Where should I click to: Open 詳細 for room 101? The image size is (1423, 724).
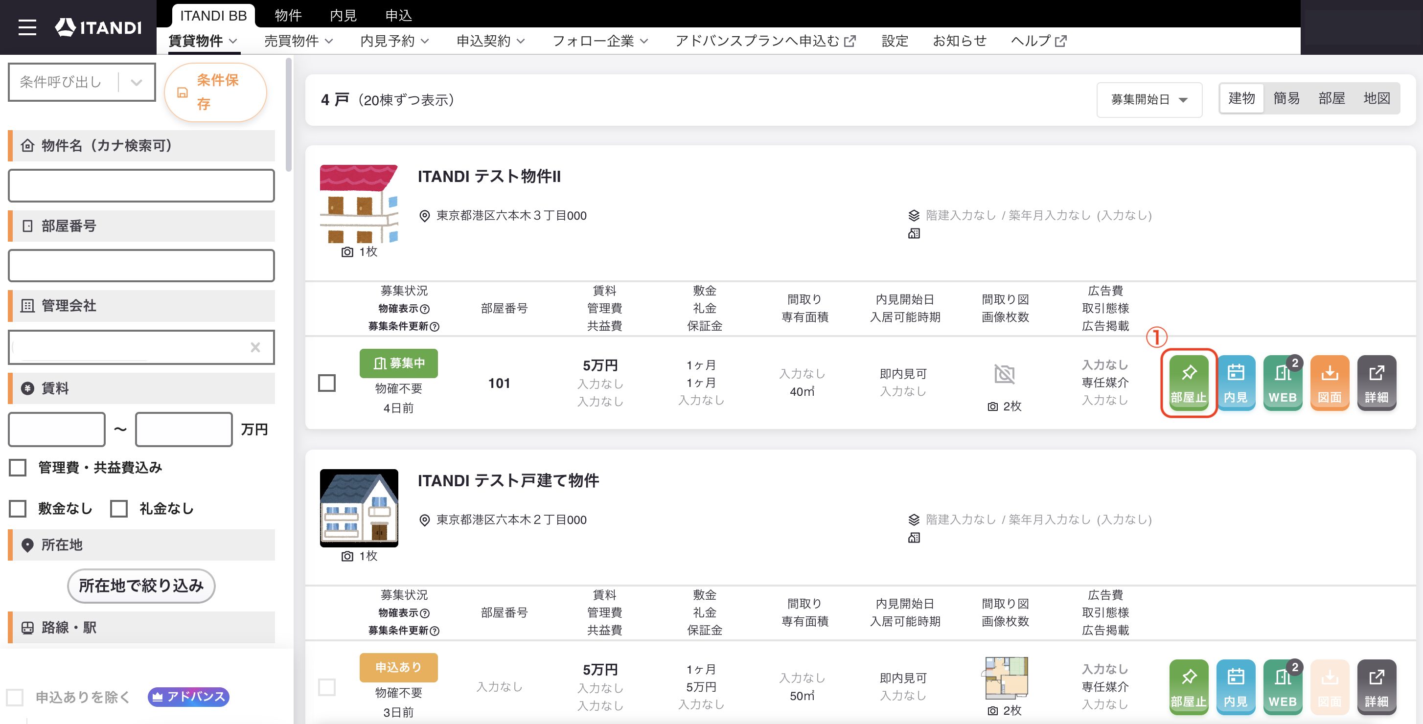point(1377,383)
